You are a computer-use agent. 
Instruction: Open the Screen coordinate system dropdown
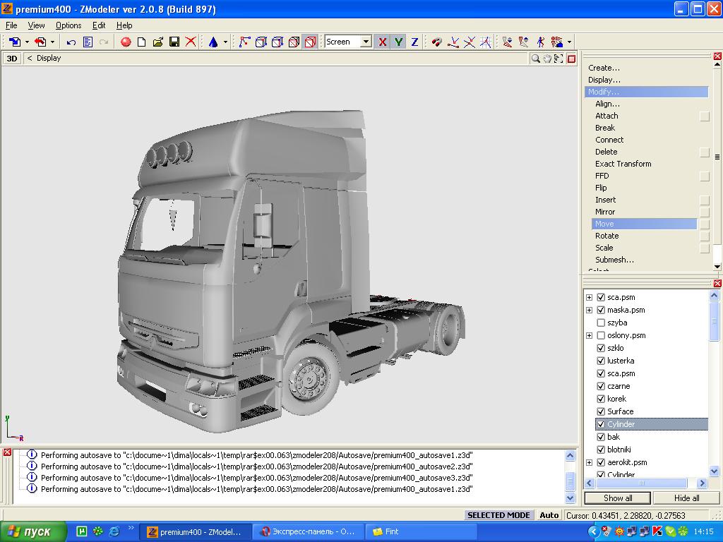coord(366,42)
